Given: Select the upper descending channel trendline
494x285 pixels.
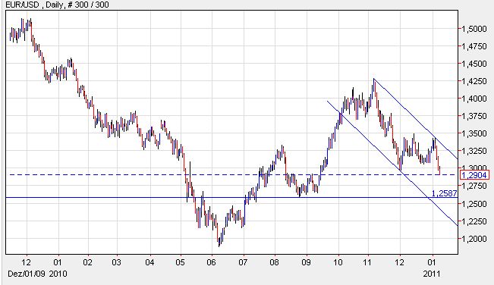Looking at the screenshot, I should point(415,118).
